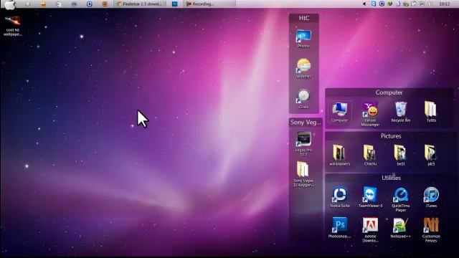
Task: Click the orange smiley icon in top bar
Action: pos(43,4)
